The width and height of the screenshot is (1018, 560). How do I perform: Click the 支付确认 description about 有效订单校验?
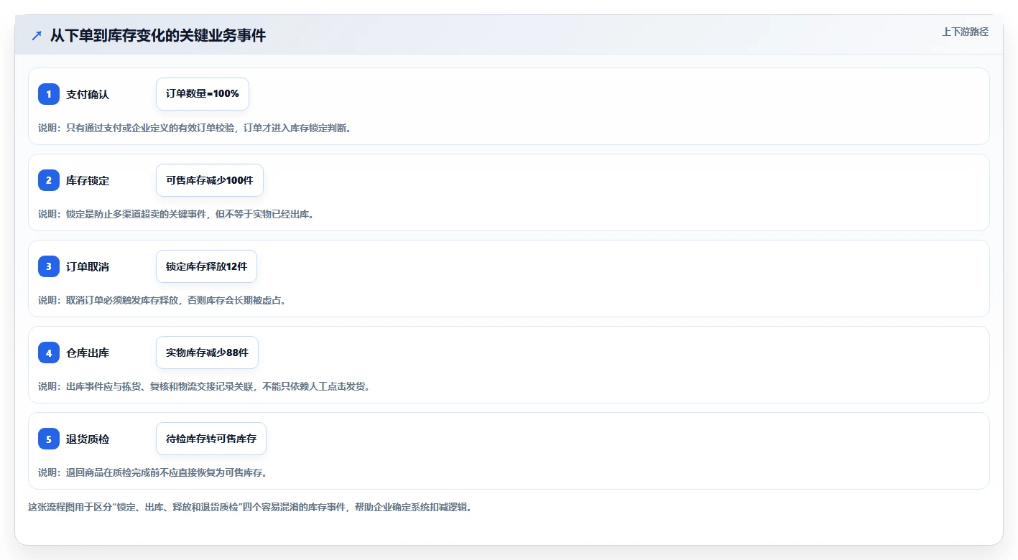(195, 128)
